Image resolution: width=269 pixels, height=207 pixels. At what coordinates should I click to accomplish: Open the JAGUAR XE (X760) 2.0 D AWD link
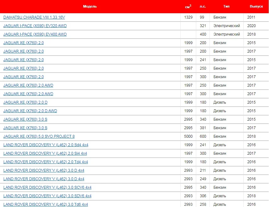(x=30, y=111)
